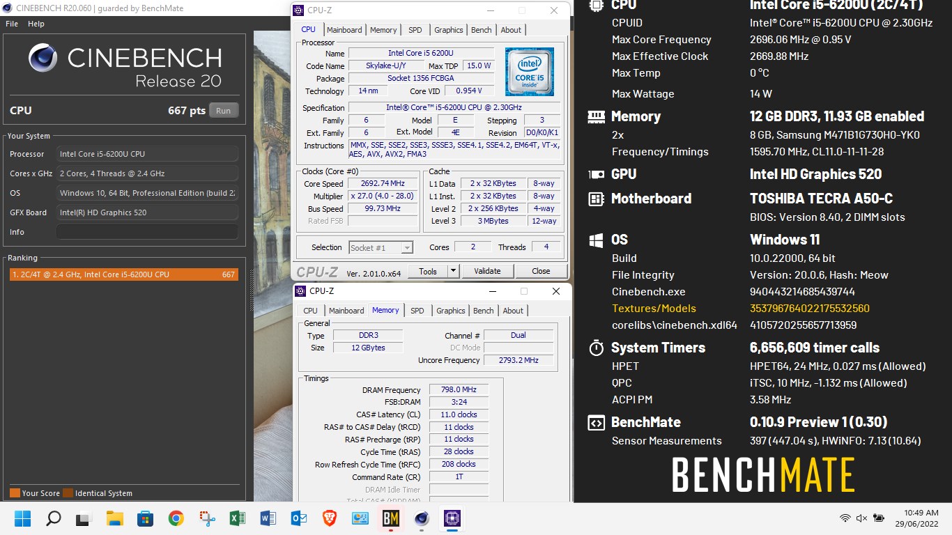Select ranking entry 2C/4T i5-6200U

tap(123, 274)
